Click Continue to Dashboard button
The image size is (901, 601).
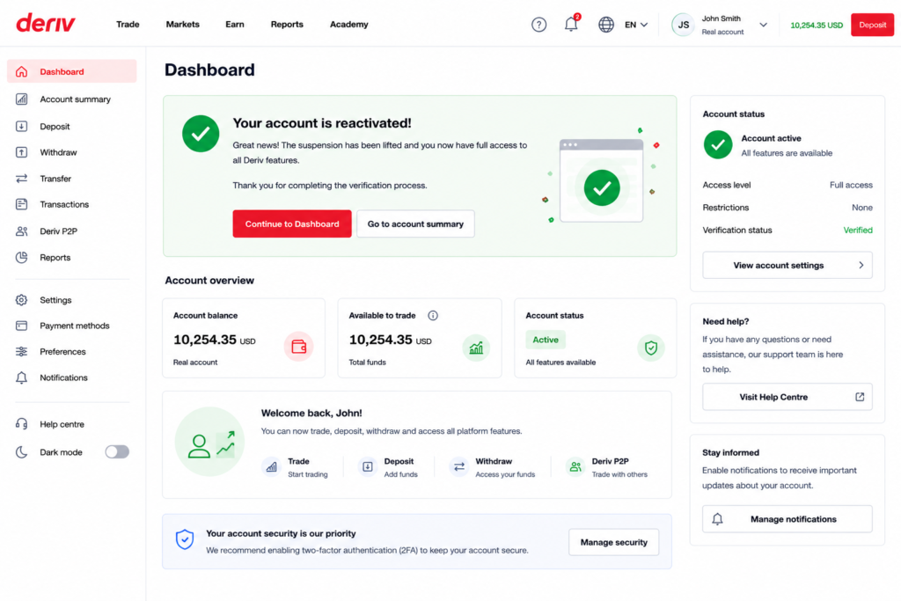click(292, 224)
